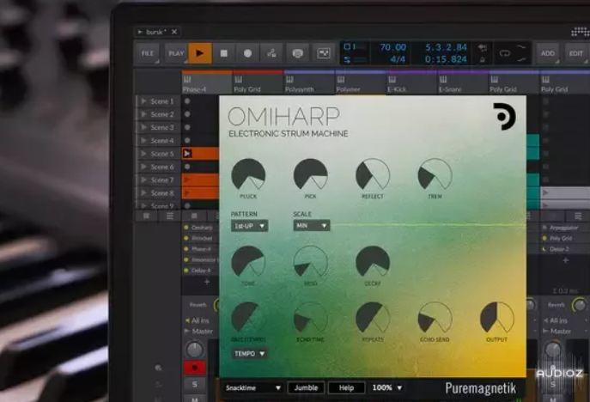The image size is (590, 402).
Task: Open the ADD menu
Action: tap(547, 53)
